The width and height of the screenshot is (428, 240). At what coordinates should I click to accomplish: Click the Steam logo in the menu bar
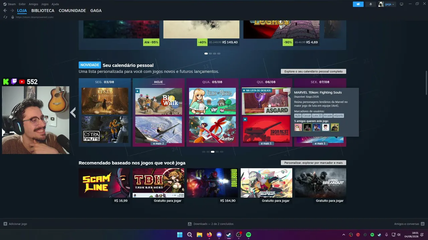[5, 4]
